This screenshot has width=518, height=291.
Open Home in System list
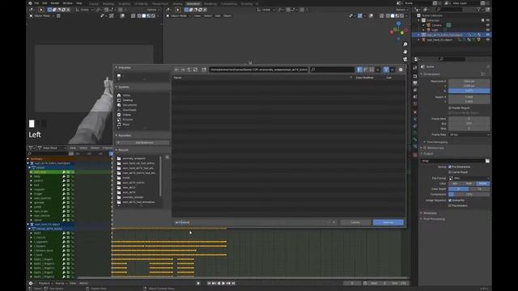pyautogui.click(x=126, y=95)
